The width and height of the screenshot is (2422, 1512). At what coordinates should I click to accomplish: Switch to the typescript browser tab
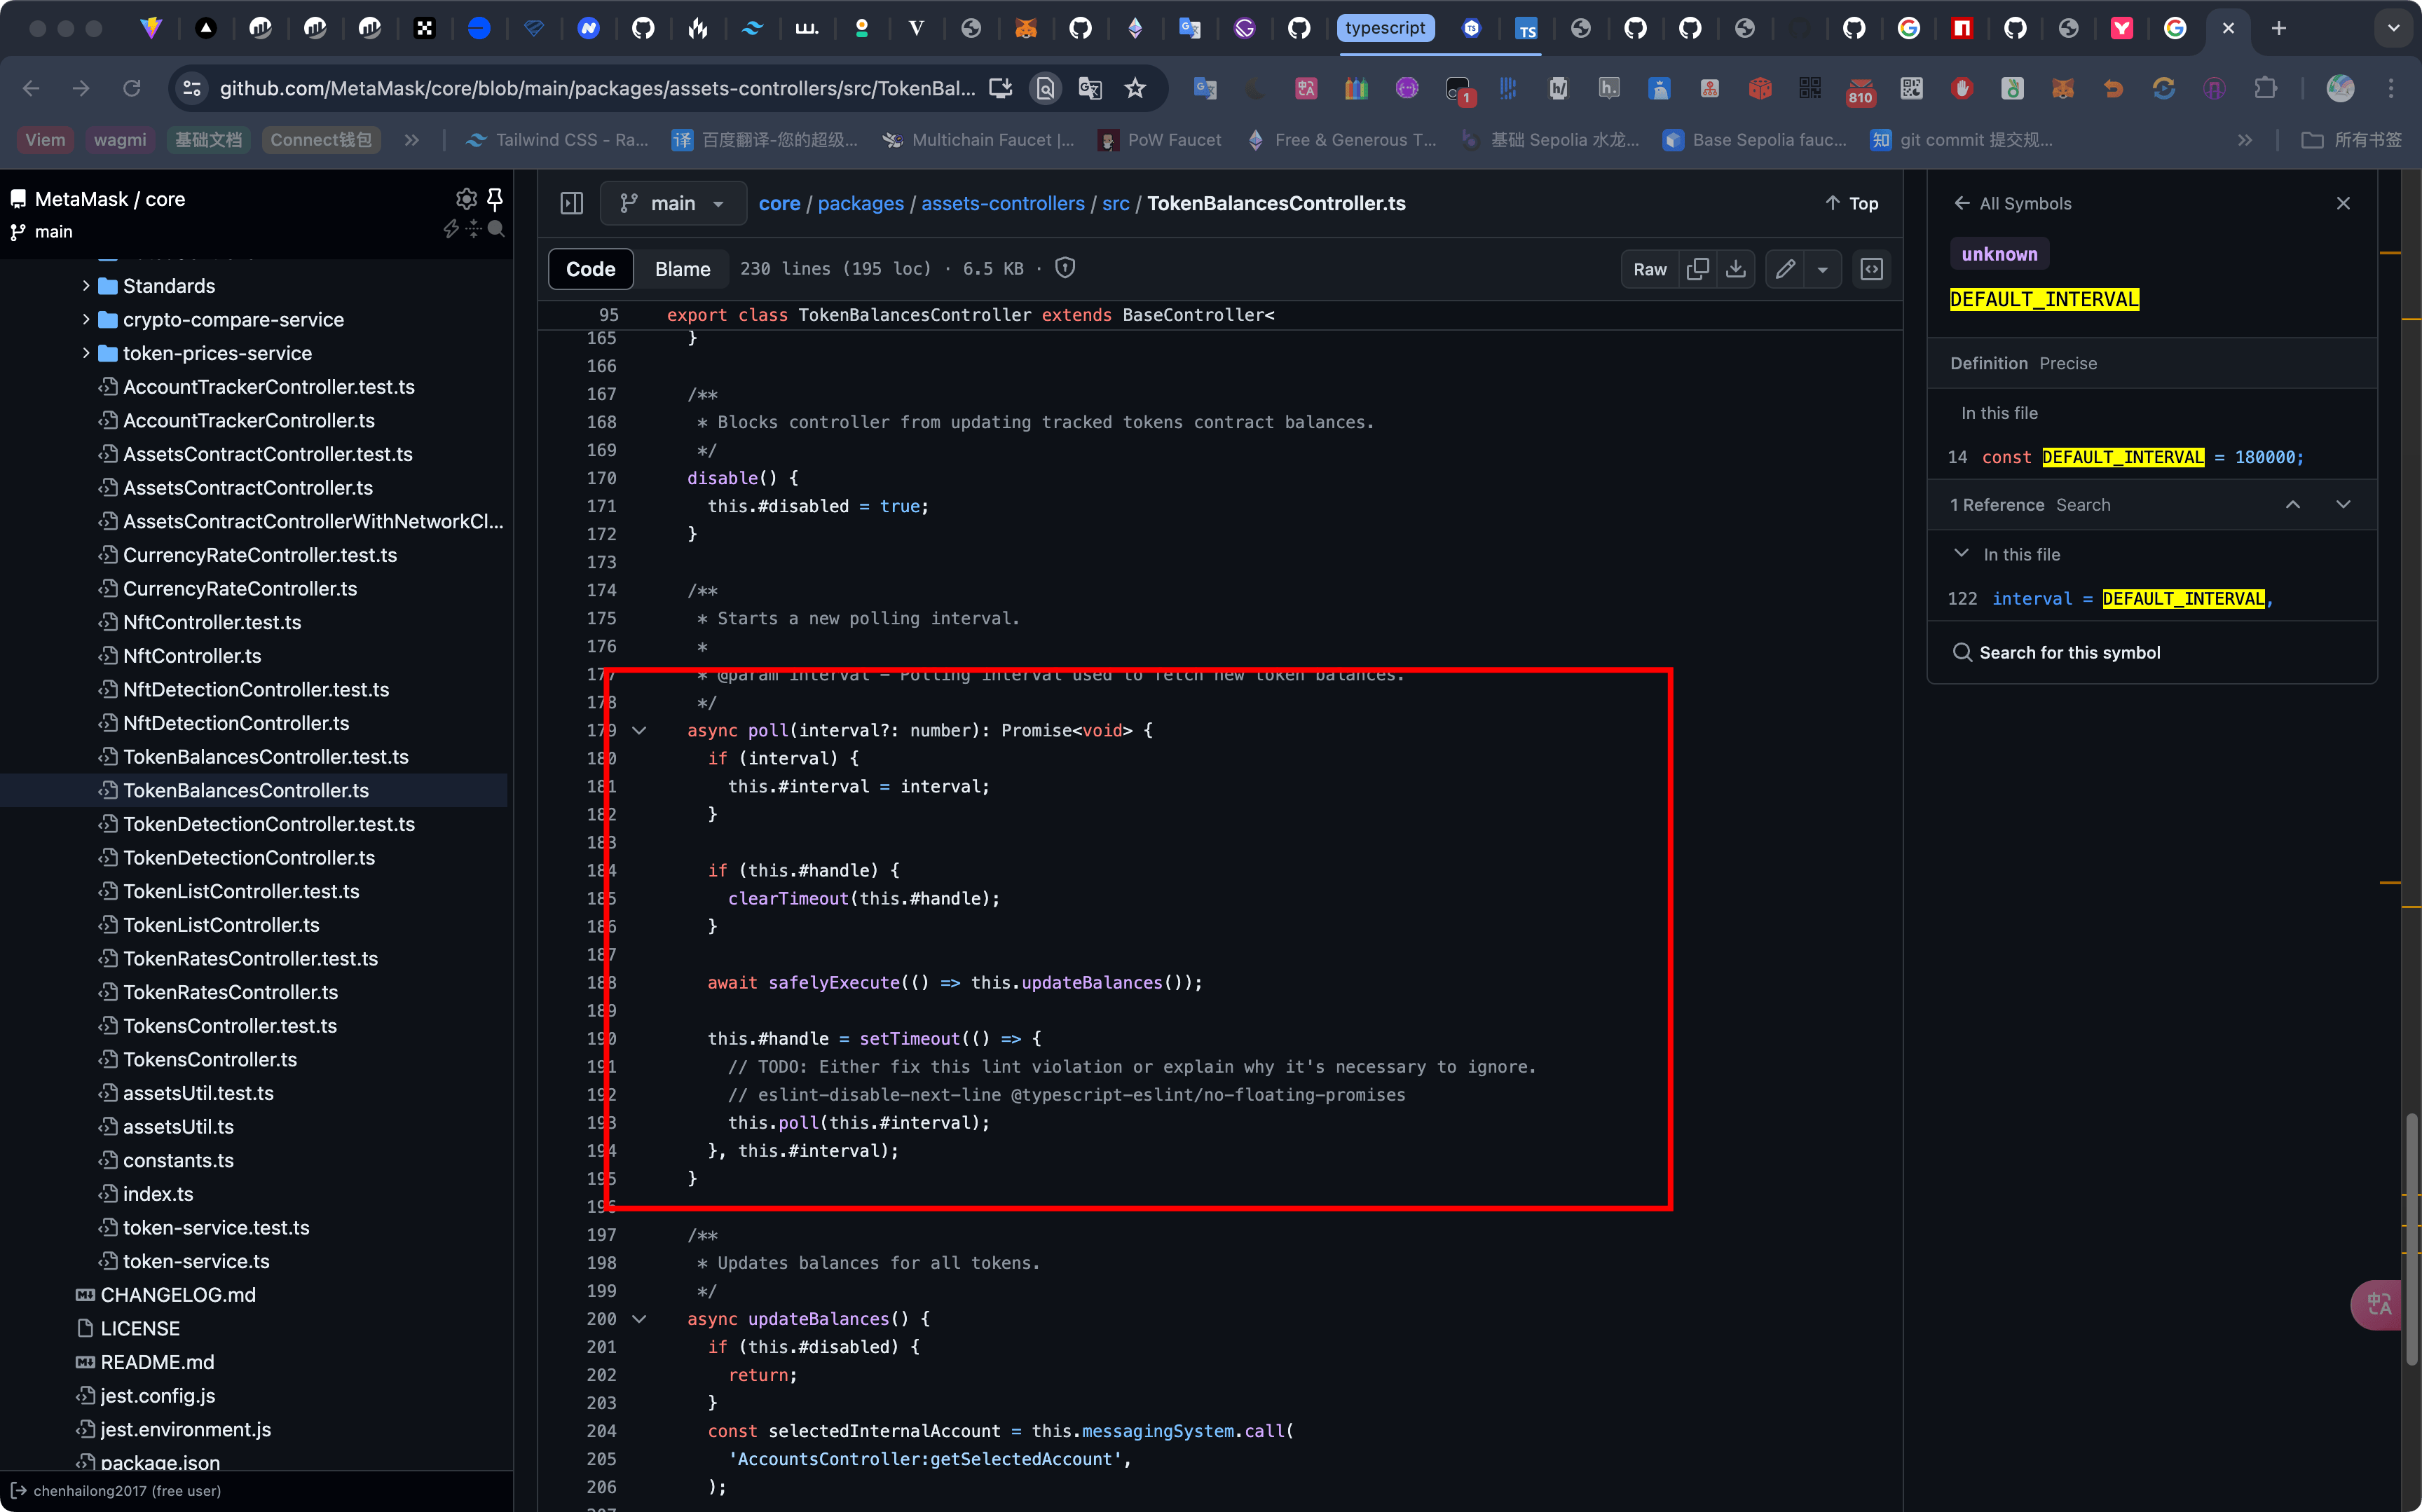1385,28
